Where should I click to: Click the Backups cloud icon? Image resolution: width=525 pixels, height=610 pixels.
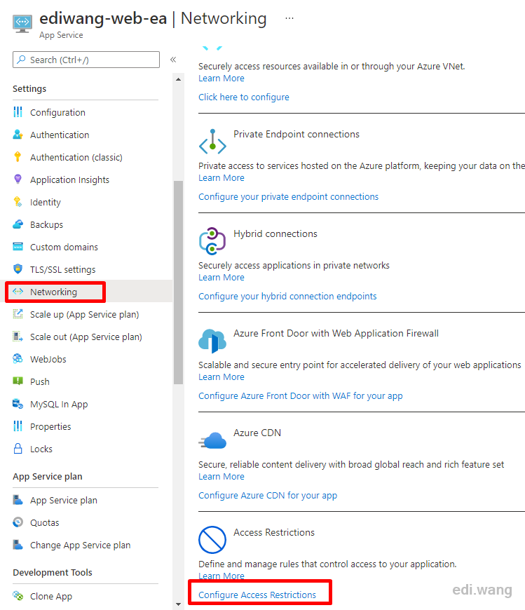click(x=18, y=224)
